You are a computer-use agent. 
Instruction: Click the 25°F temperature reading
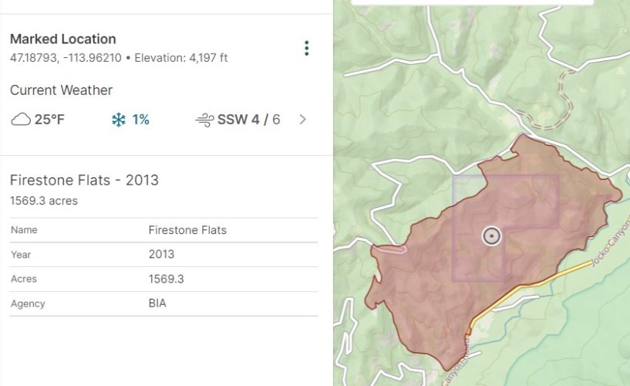49,120
